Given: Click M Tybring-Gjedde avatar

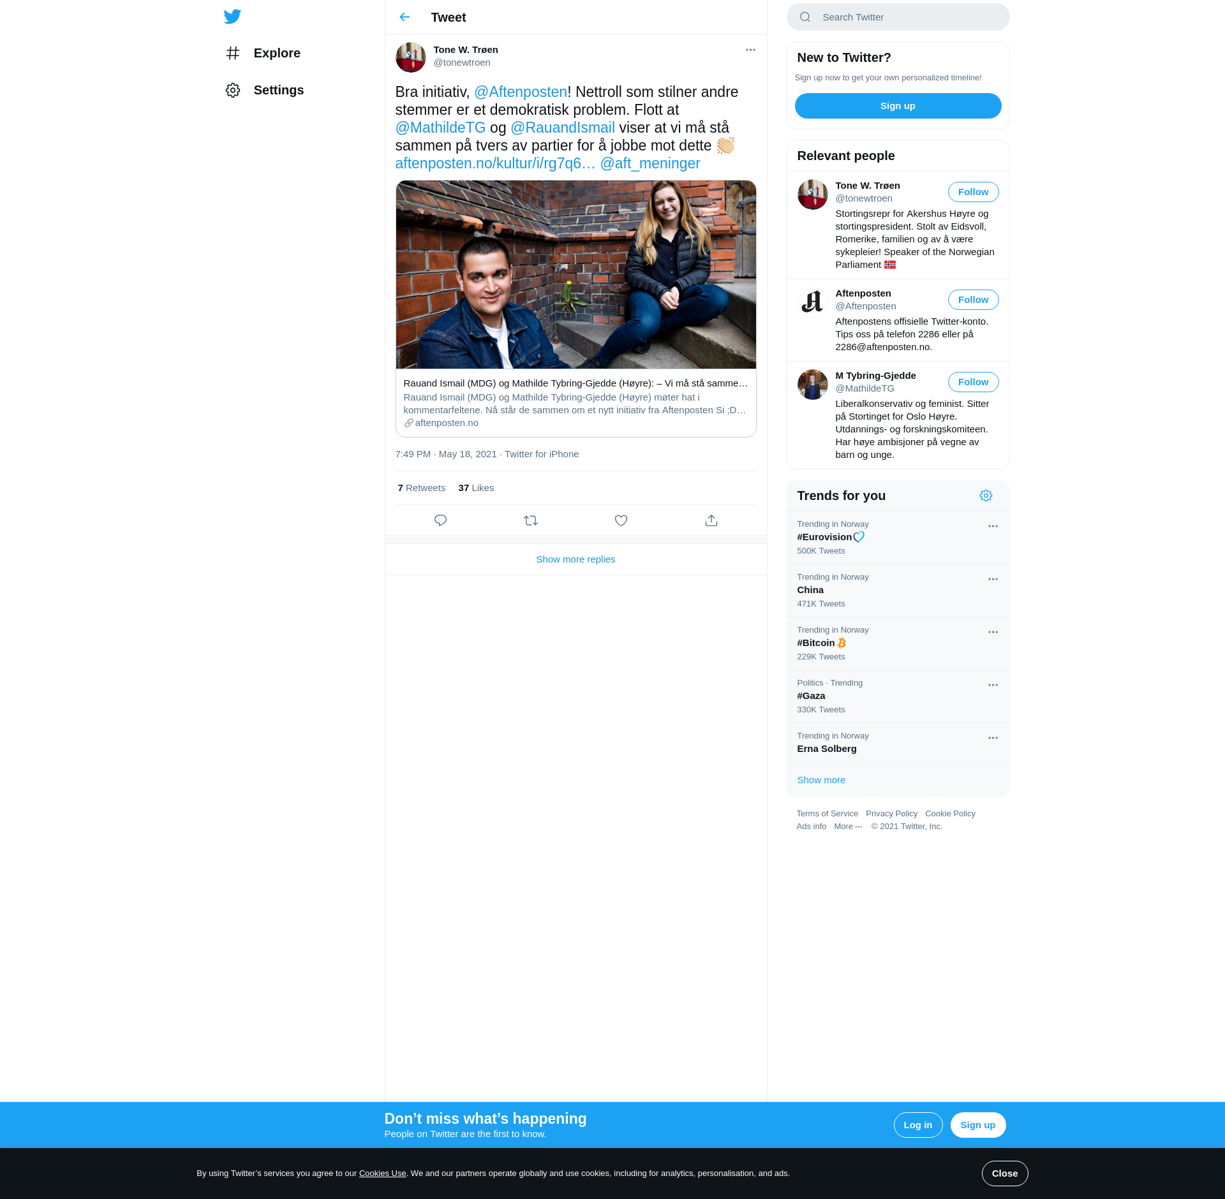Looking at the screenshot, I should (x=812, y=385).
